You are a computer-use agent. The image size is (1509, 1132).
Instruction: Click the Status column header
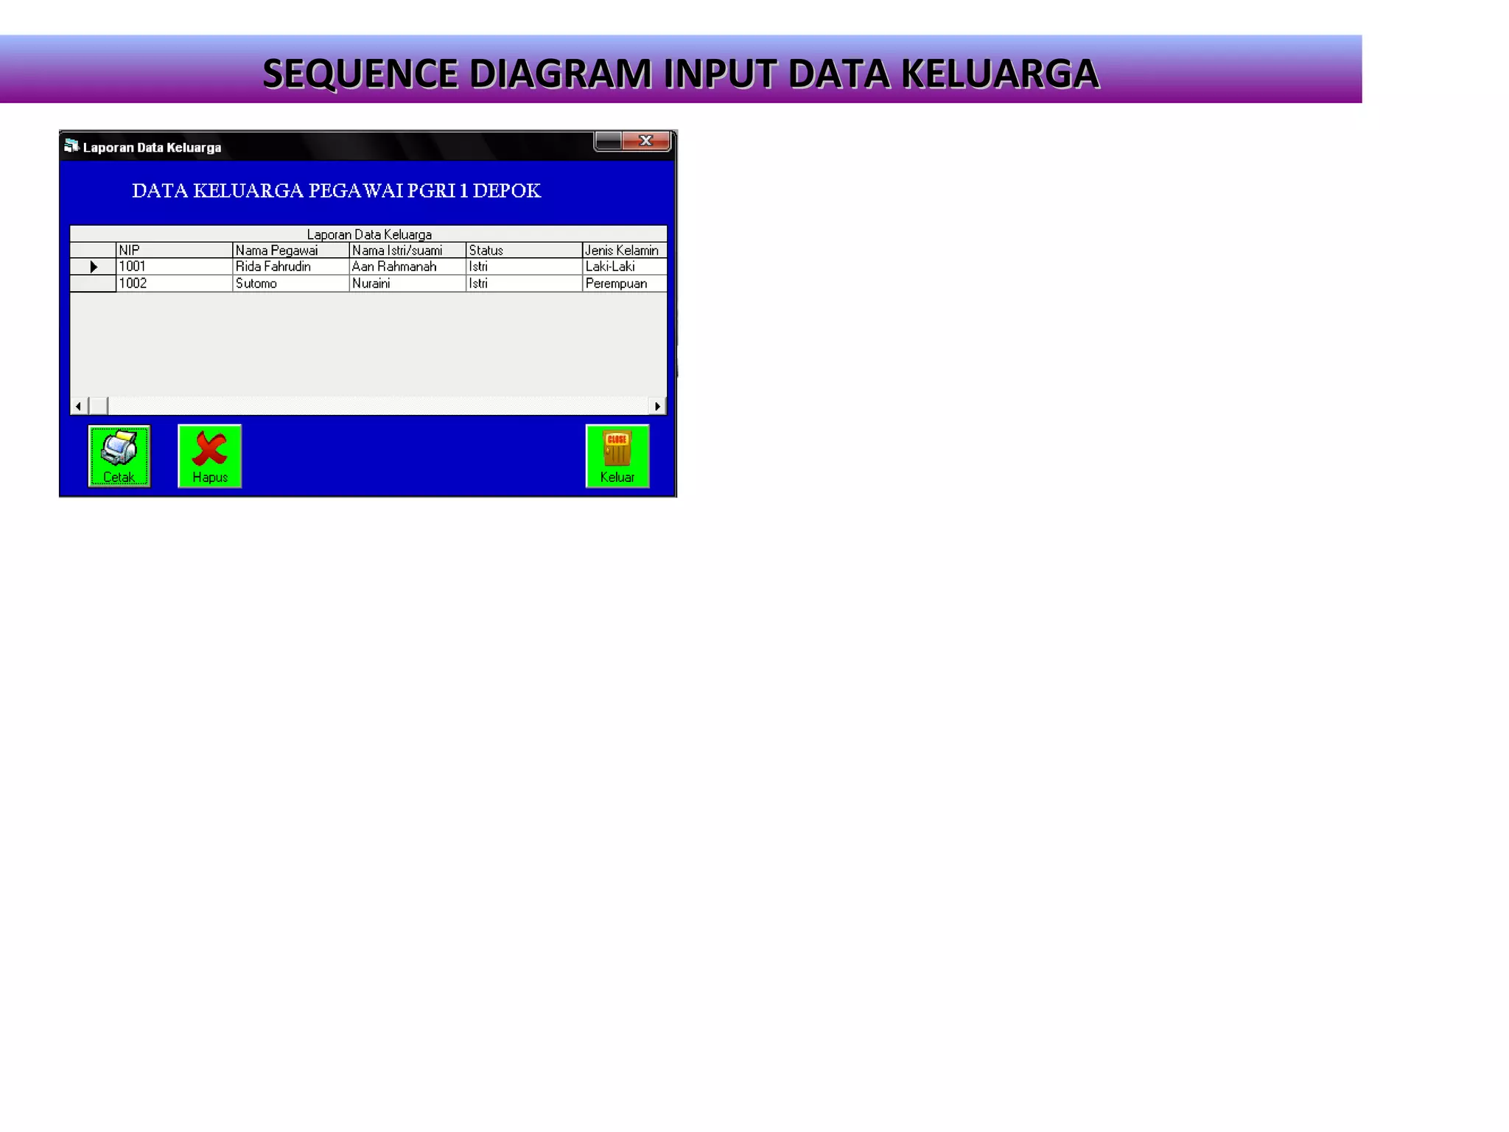[524, 251]
